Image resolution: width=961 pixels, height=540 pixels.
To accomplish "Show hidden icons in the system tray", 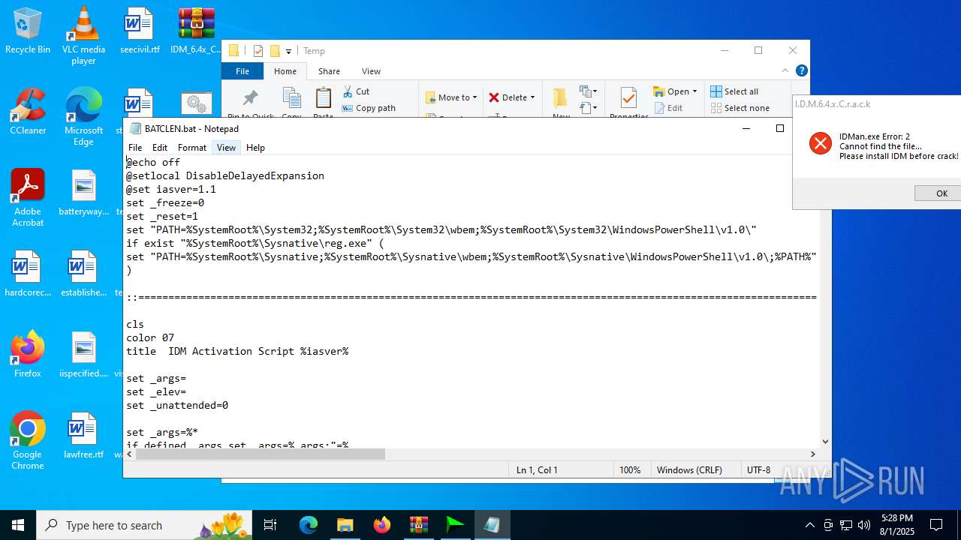I will coord(809,525).
